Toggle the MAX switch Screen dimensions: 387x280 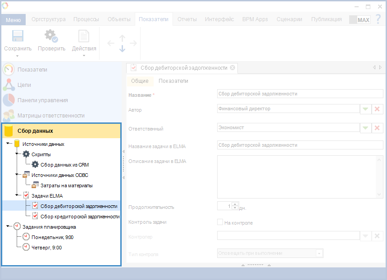click(x=359, y=20)
